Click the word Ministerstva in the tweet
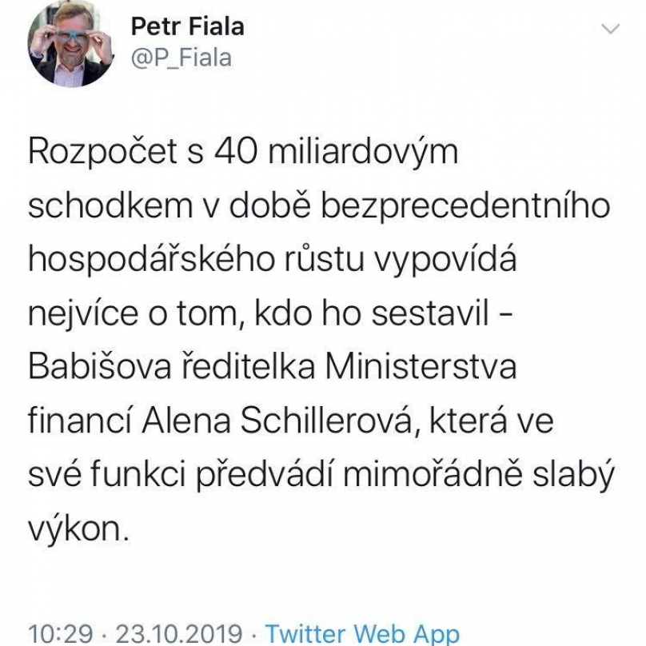The width and height of the screenshot is (646, 646). pos(421,366)
